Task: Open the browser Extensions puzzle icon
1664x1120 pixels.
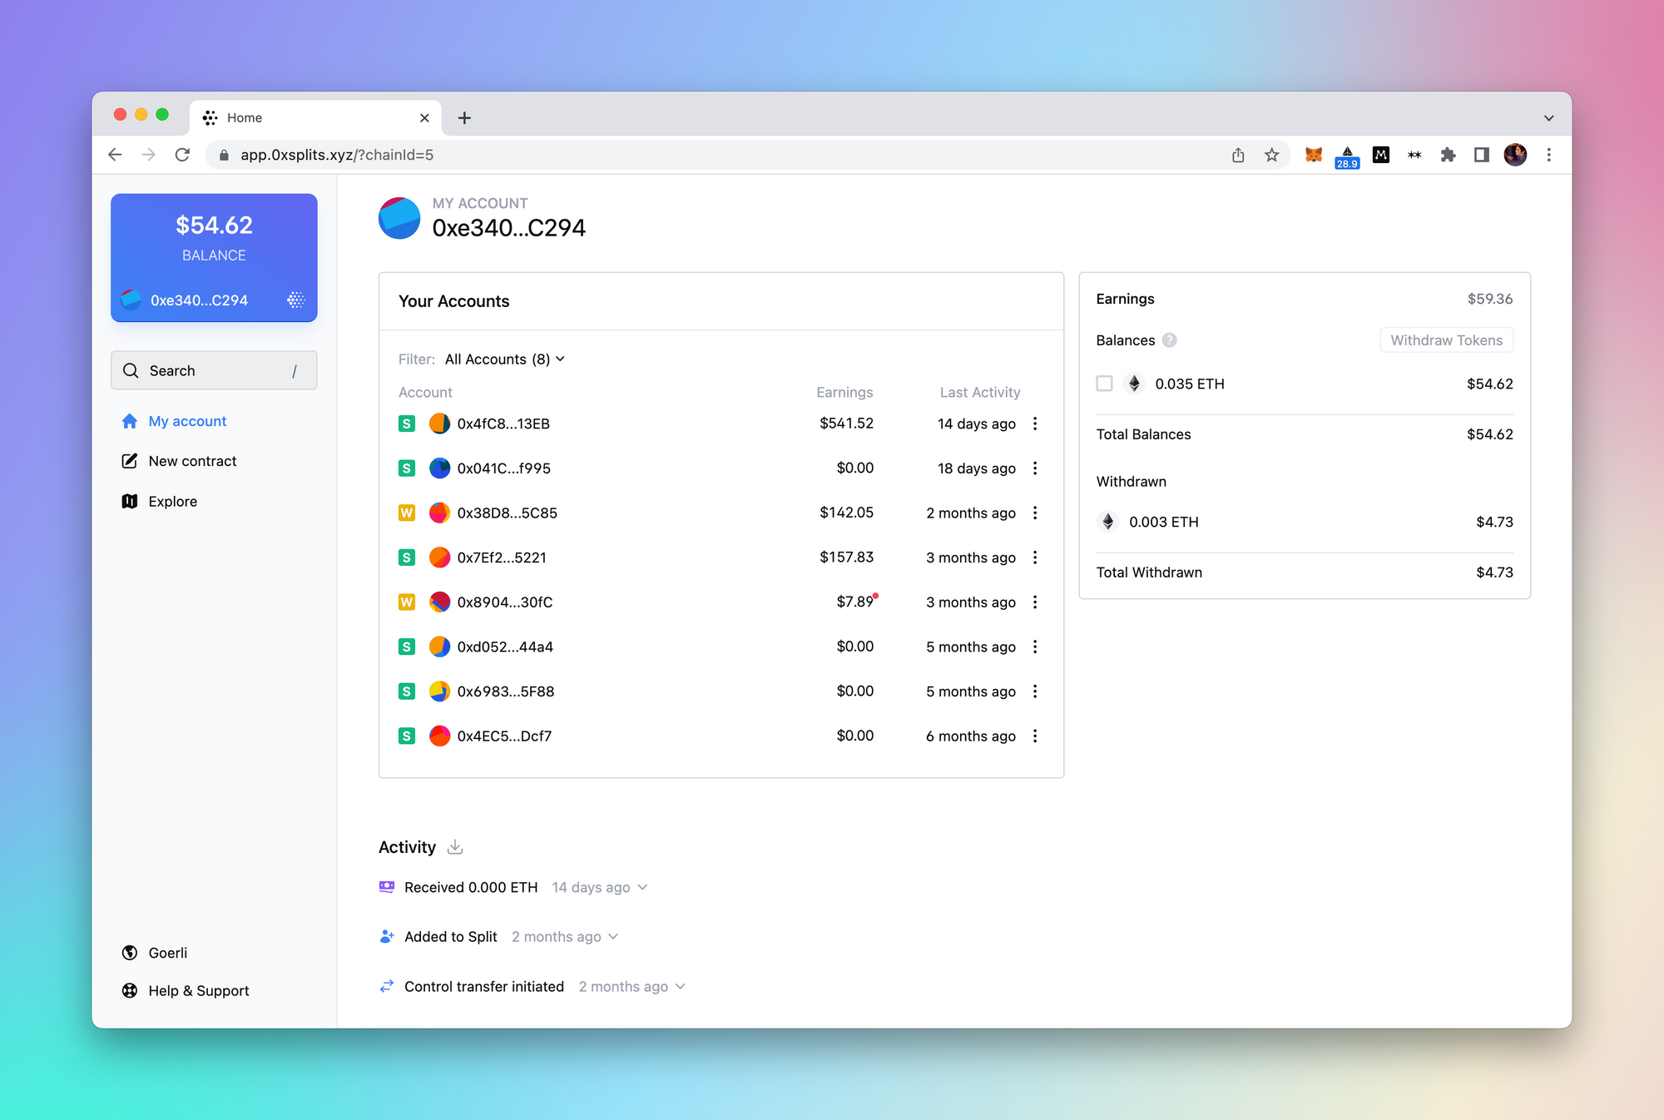Action: point(1448,155)
